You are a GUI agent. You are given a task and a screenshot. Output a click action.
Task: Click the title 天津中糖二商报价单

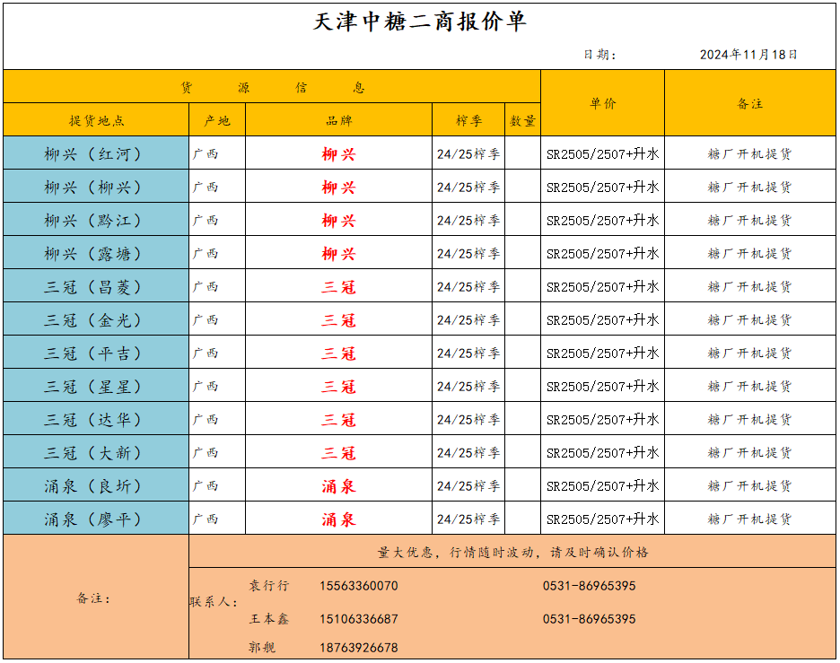[x=419, y=22]
